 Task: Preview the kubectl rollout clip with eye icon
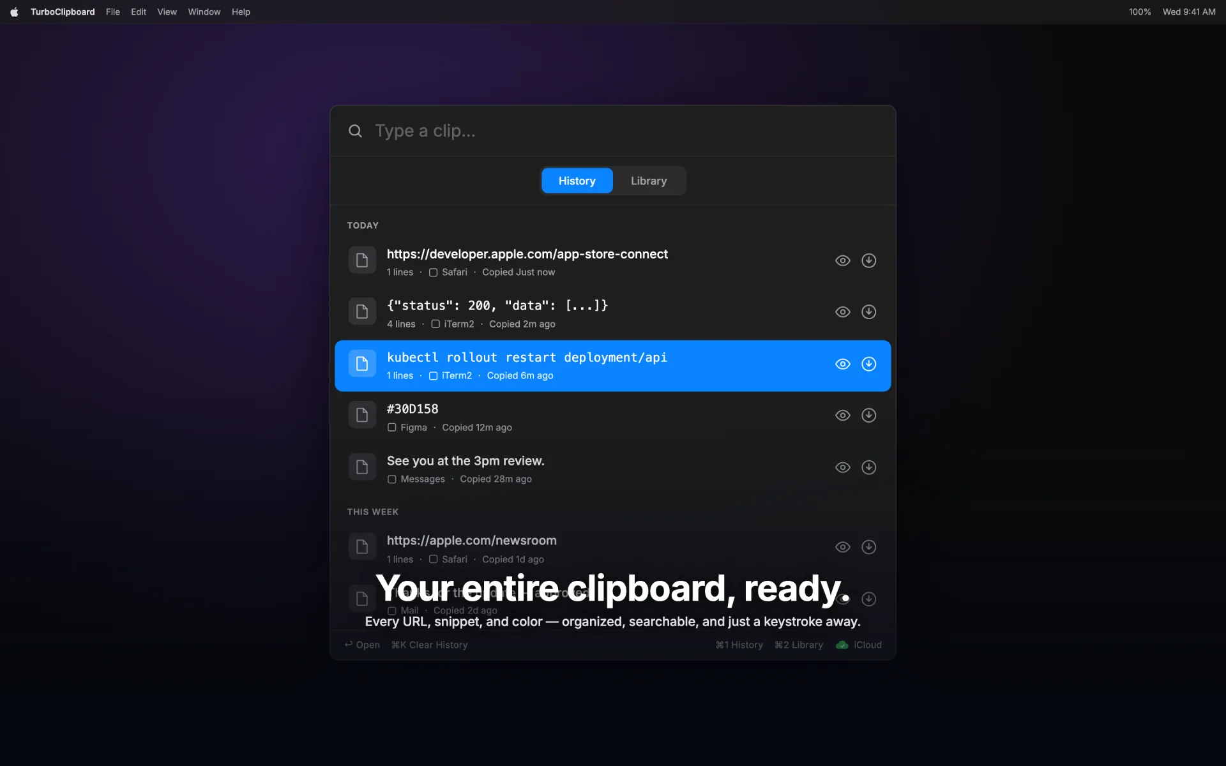pyautogui.click(x=843, y=364)
